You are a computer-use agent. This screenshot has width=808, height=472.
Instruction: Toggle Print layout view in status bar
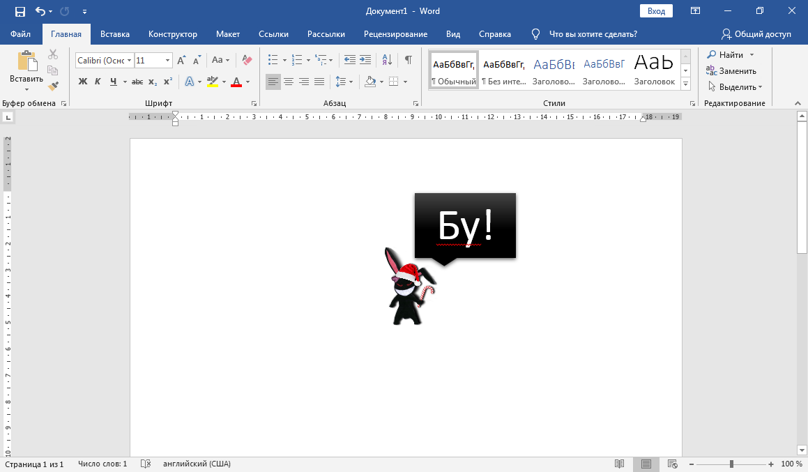coord(646,464)
